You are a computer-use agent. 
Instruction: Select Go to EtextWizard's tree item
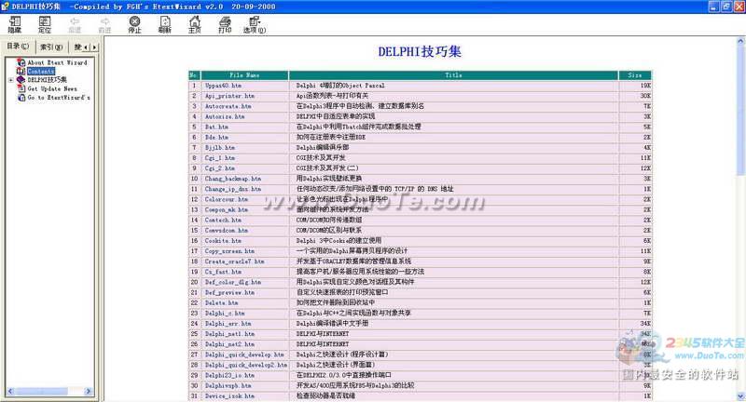[x=59, y=98]
